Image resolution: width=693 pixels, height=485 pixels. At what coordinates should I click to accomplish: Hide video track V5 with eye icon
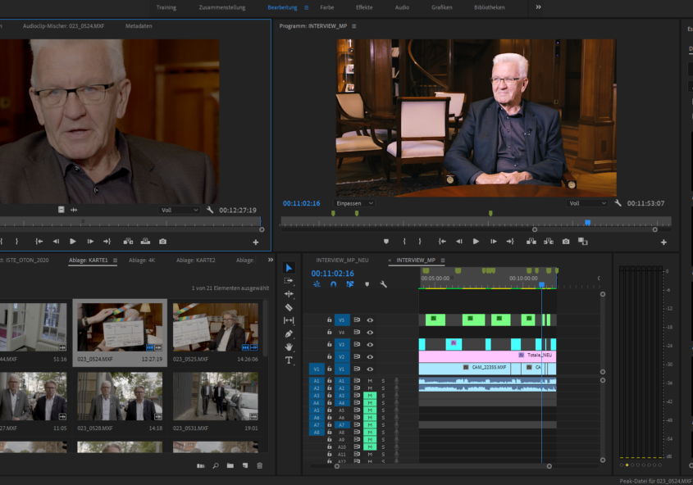(x=370, y=320)
